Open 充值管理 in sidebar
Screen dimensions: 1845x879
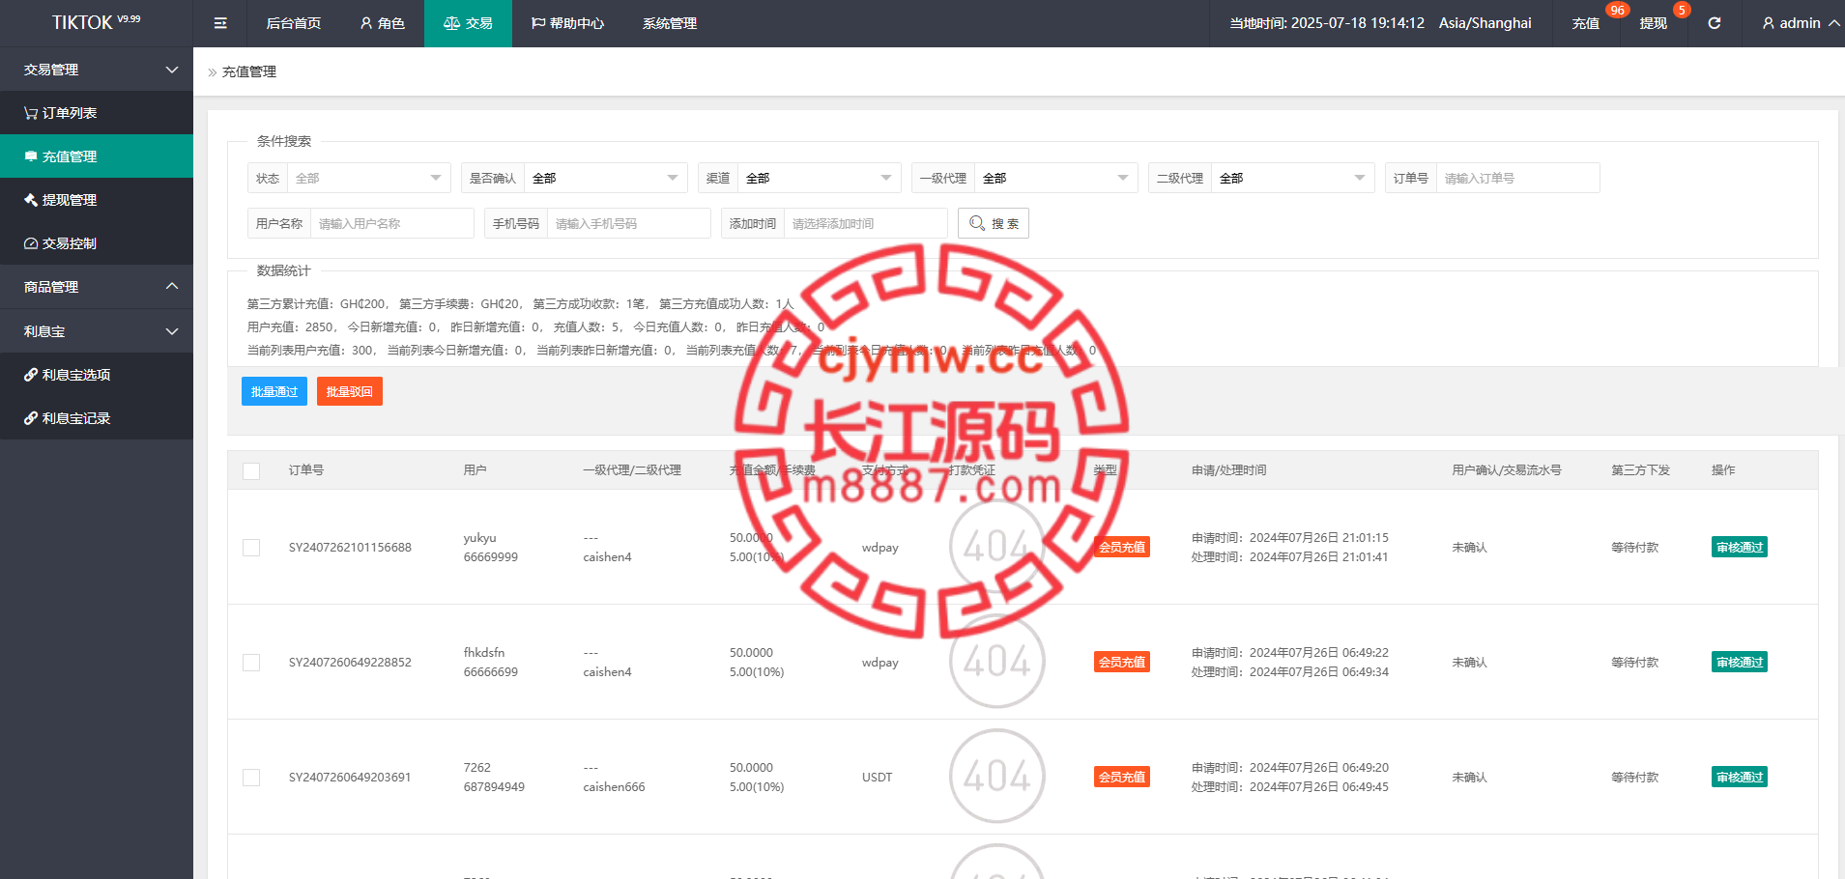pos(97,156)
